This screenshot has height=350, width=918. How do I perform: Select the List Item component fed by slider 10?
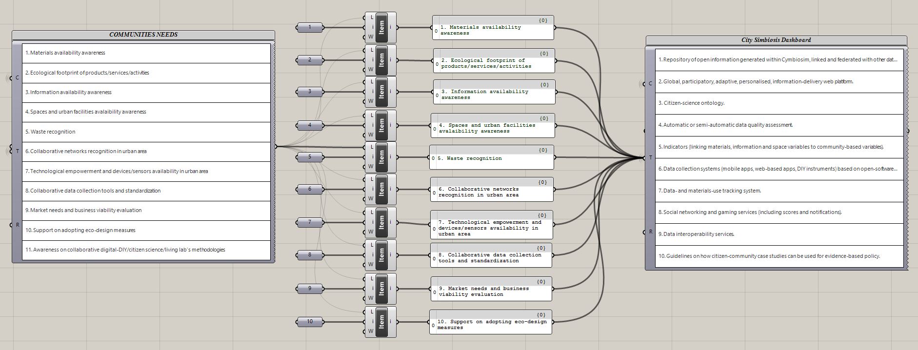381,322
